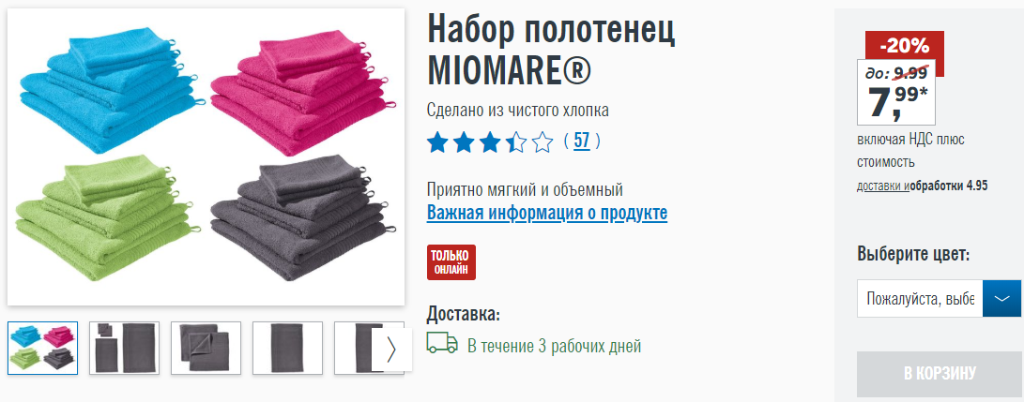Viewport: 1024px width, 402px height.
Task: Select the second thumbnail of gray towels
Action: (x=124, y=348)
